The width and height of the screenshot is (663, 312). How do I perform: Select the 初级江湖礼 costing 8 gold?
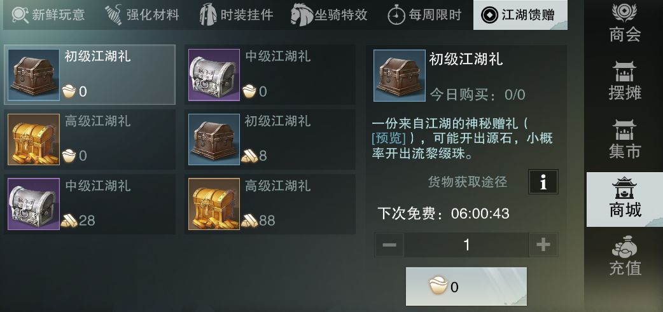pos(270,139)
